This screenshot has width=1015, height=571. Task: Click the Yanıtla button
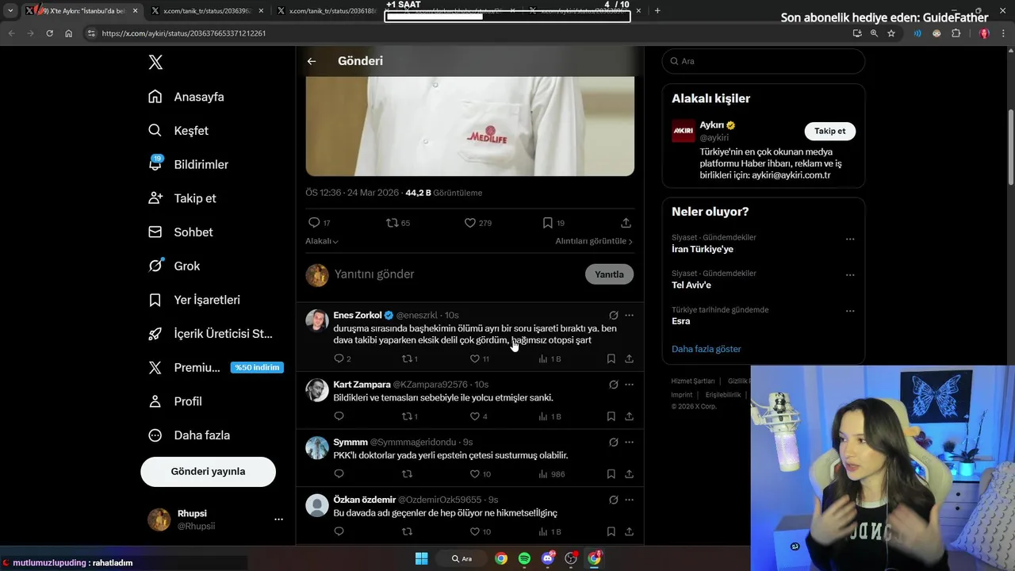tap(609, 274)
